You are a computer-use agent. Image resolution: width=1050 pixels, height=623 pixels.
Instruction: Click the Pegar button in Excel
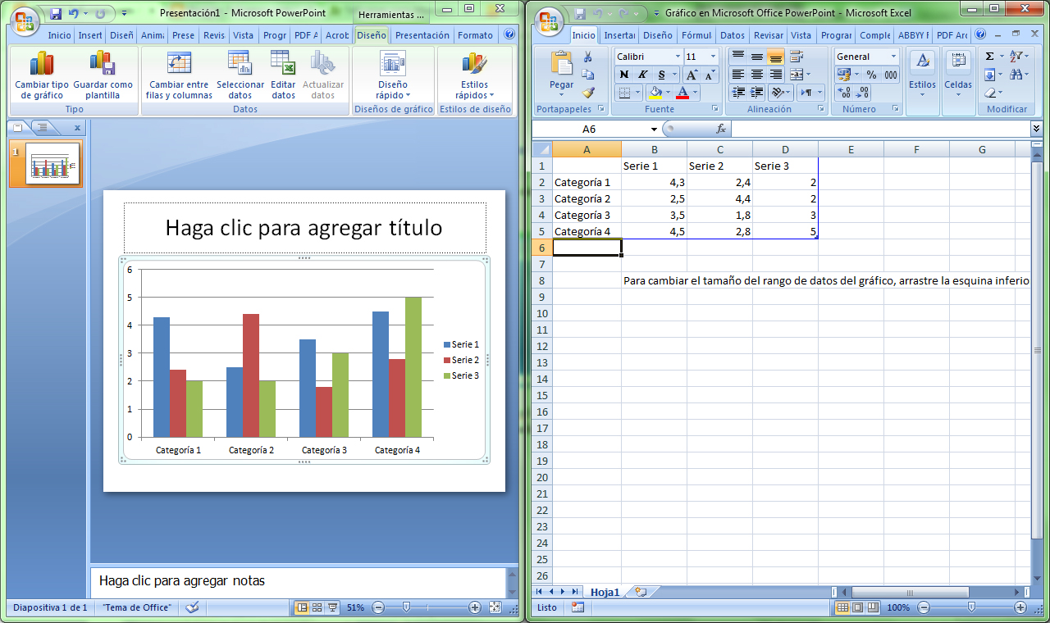562,74
